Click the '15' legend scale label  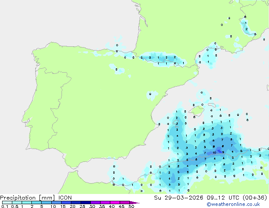(x=63, y=206)
